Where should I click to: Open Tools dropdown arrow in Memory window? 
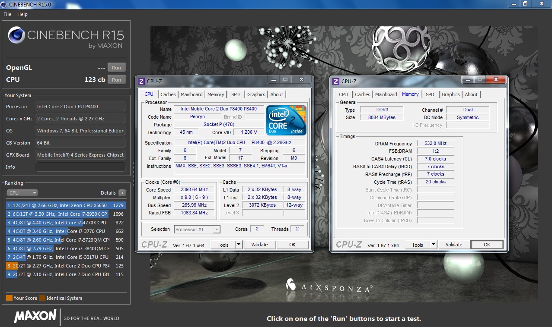tap(433, 245)
